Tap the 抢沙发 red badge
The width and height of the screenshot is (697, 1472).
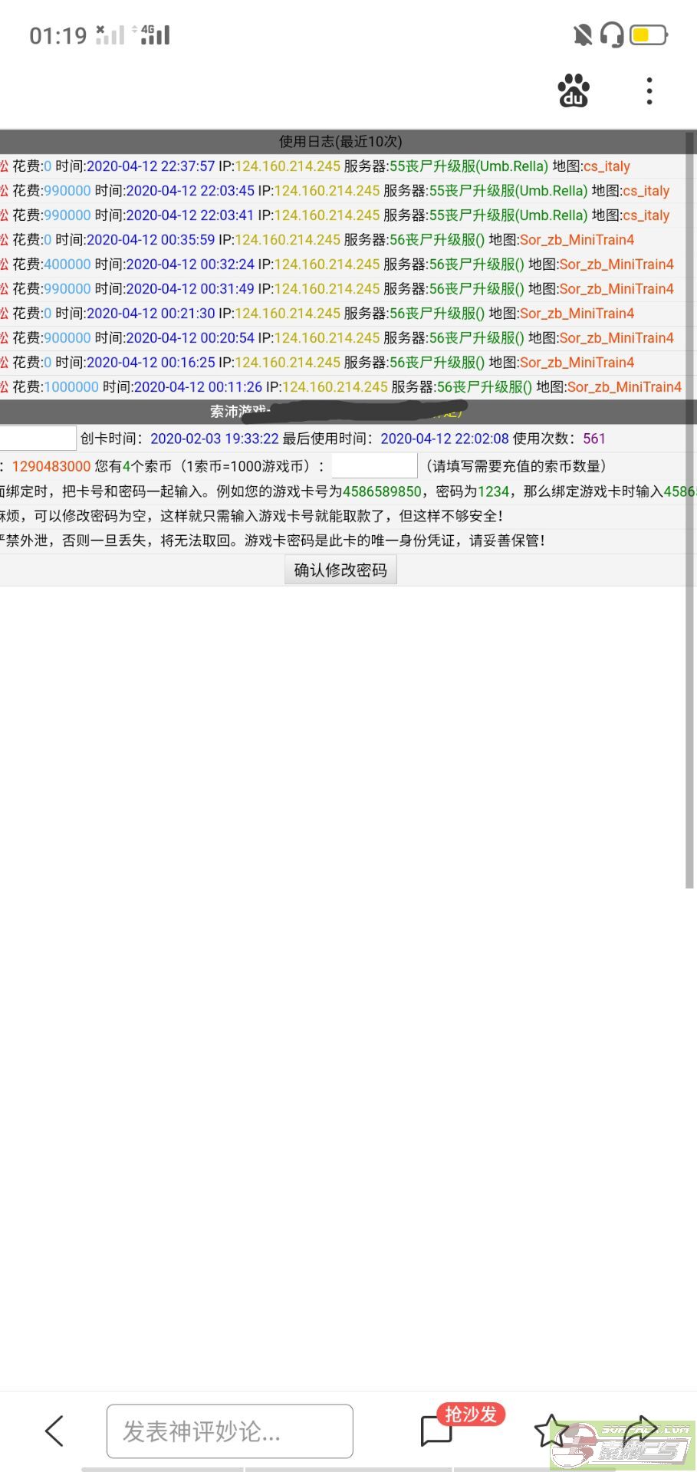click(x=471, y=1414)
